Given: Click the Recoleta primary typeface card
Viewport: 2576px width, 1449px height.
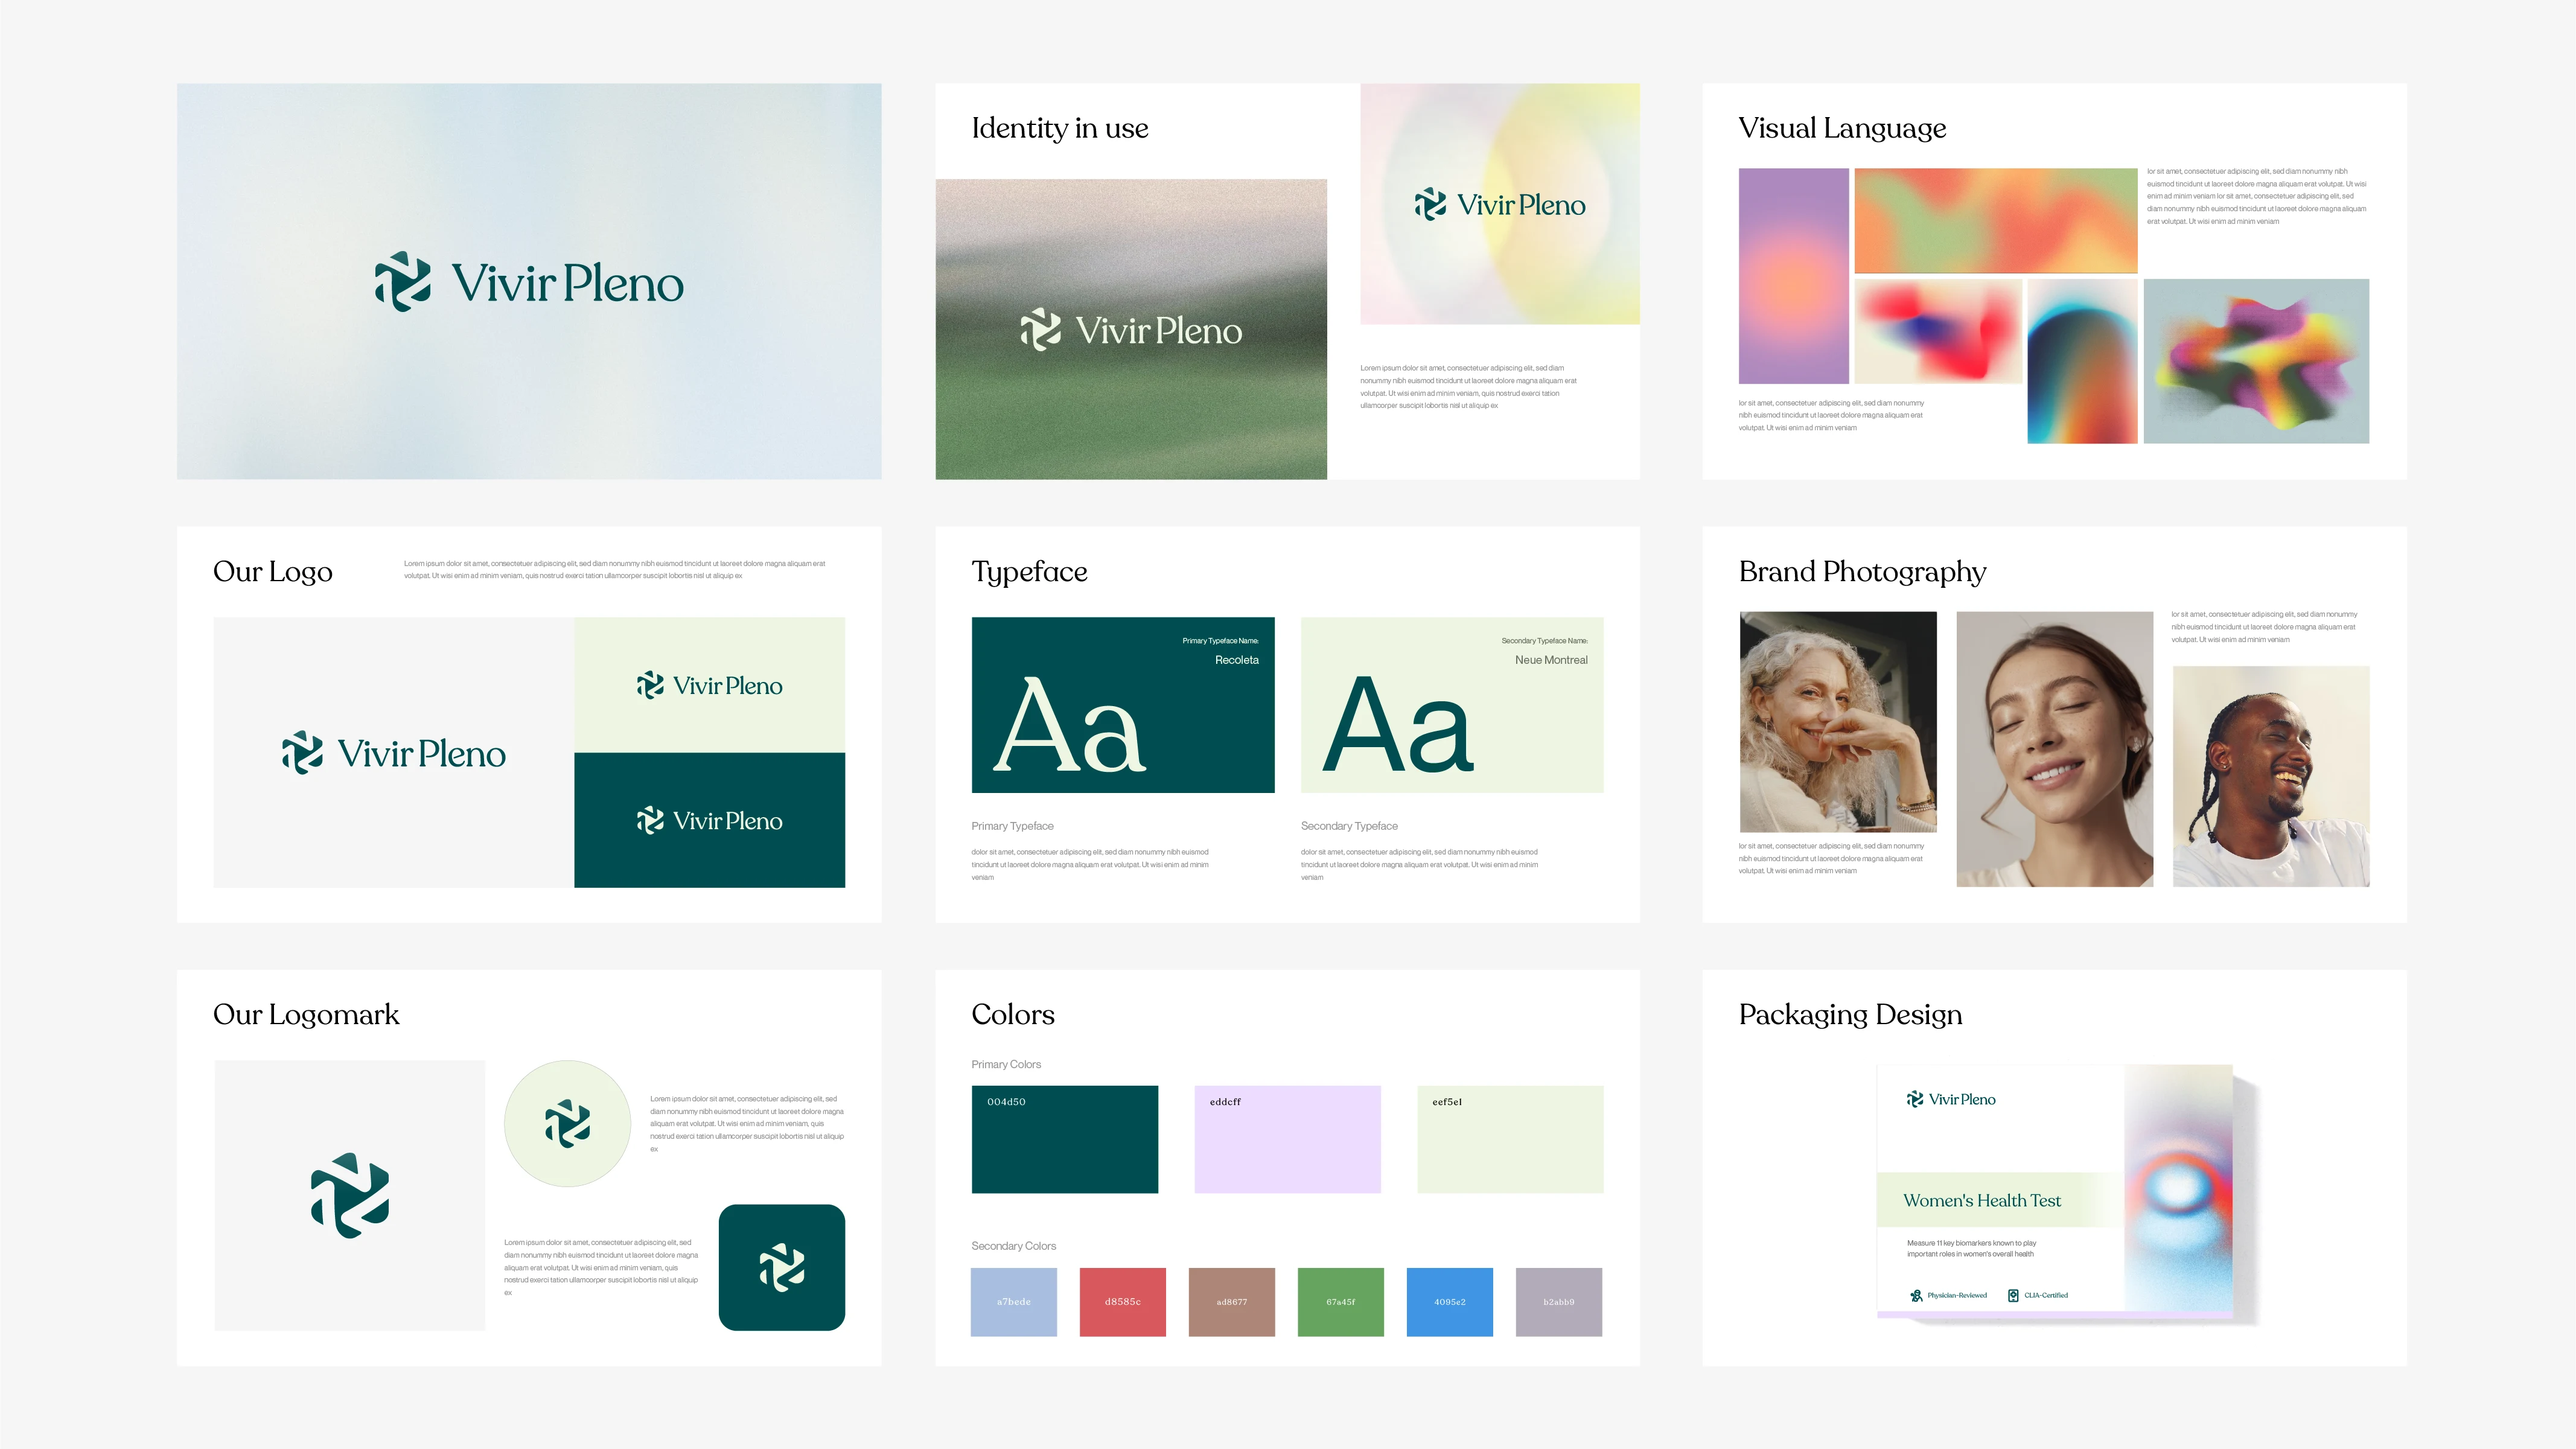Looking at the screenshot, I should [x=1122, y=705].
